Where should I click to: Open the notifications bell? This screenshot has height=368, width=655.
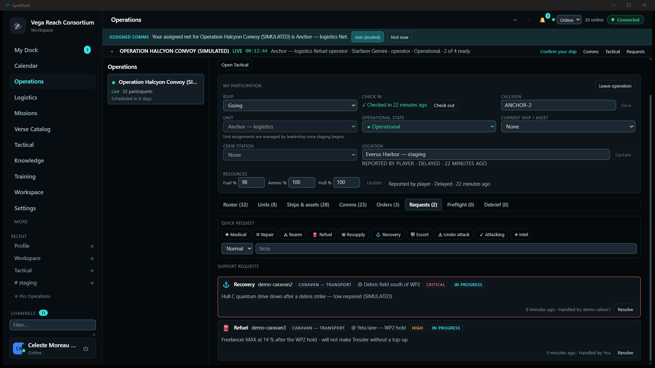[x=542, y=20]
